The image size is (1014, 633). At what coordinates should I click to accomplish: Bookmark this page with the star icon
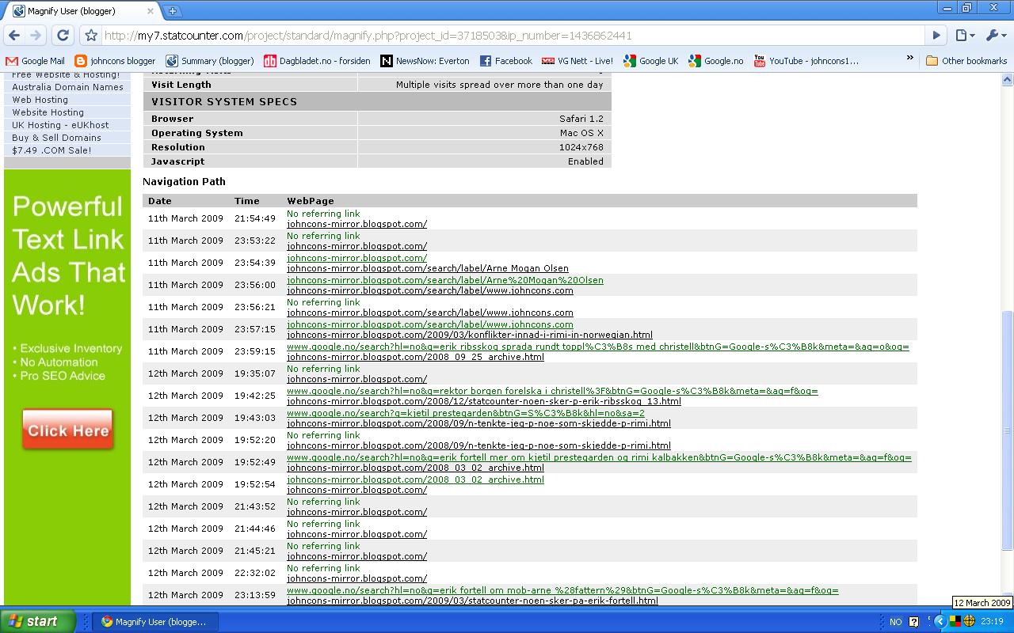(91, 36)
